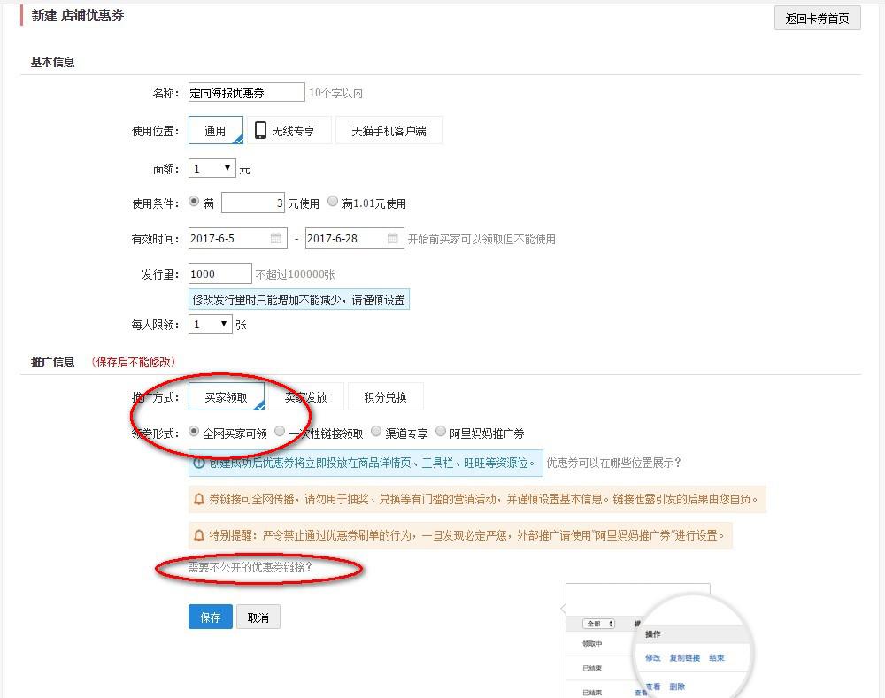
Task: Select the 满1.01元使用 radio button
Action: pos(332,201)
